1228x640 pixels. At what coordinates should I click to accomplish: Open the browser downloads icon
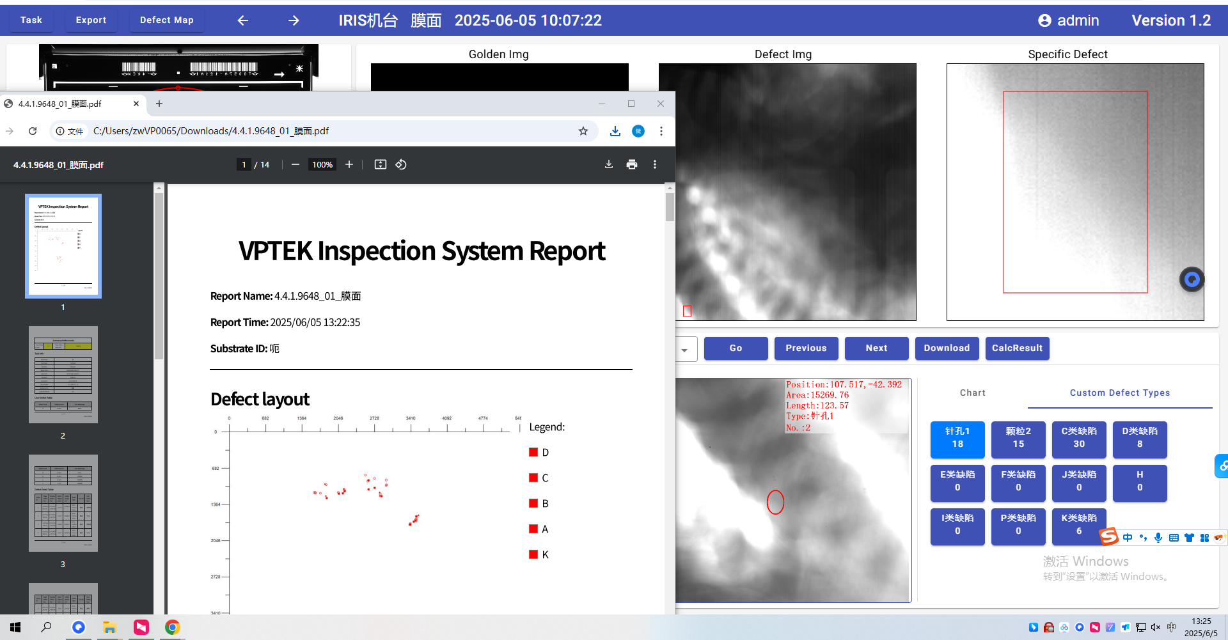click(x=615, y=131)
